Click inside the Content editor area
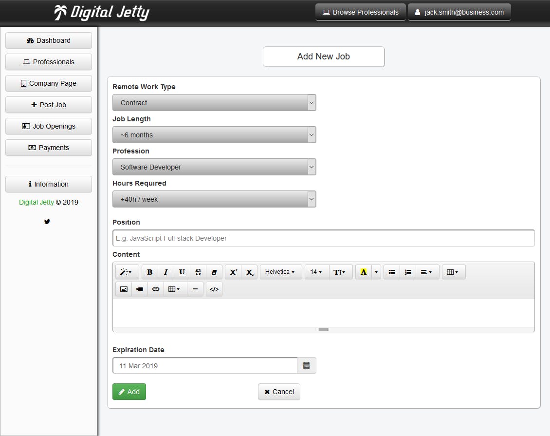This screenshot has width=550, height=436. coord(324,313)
